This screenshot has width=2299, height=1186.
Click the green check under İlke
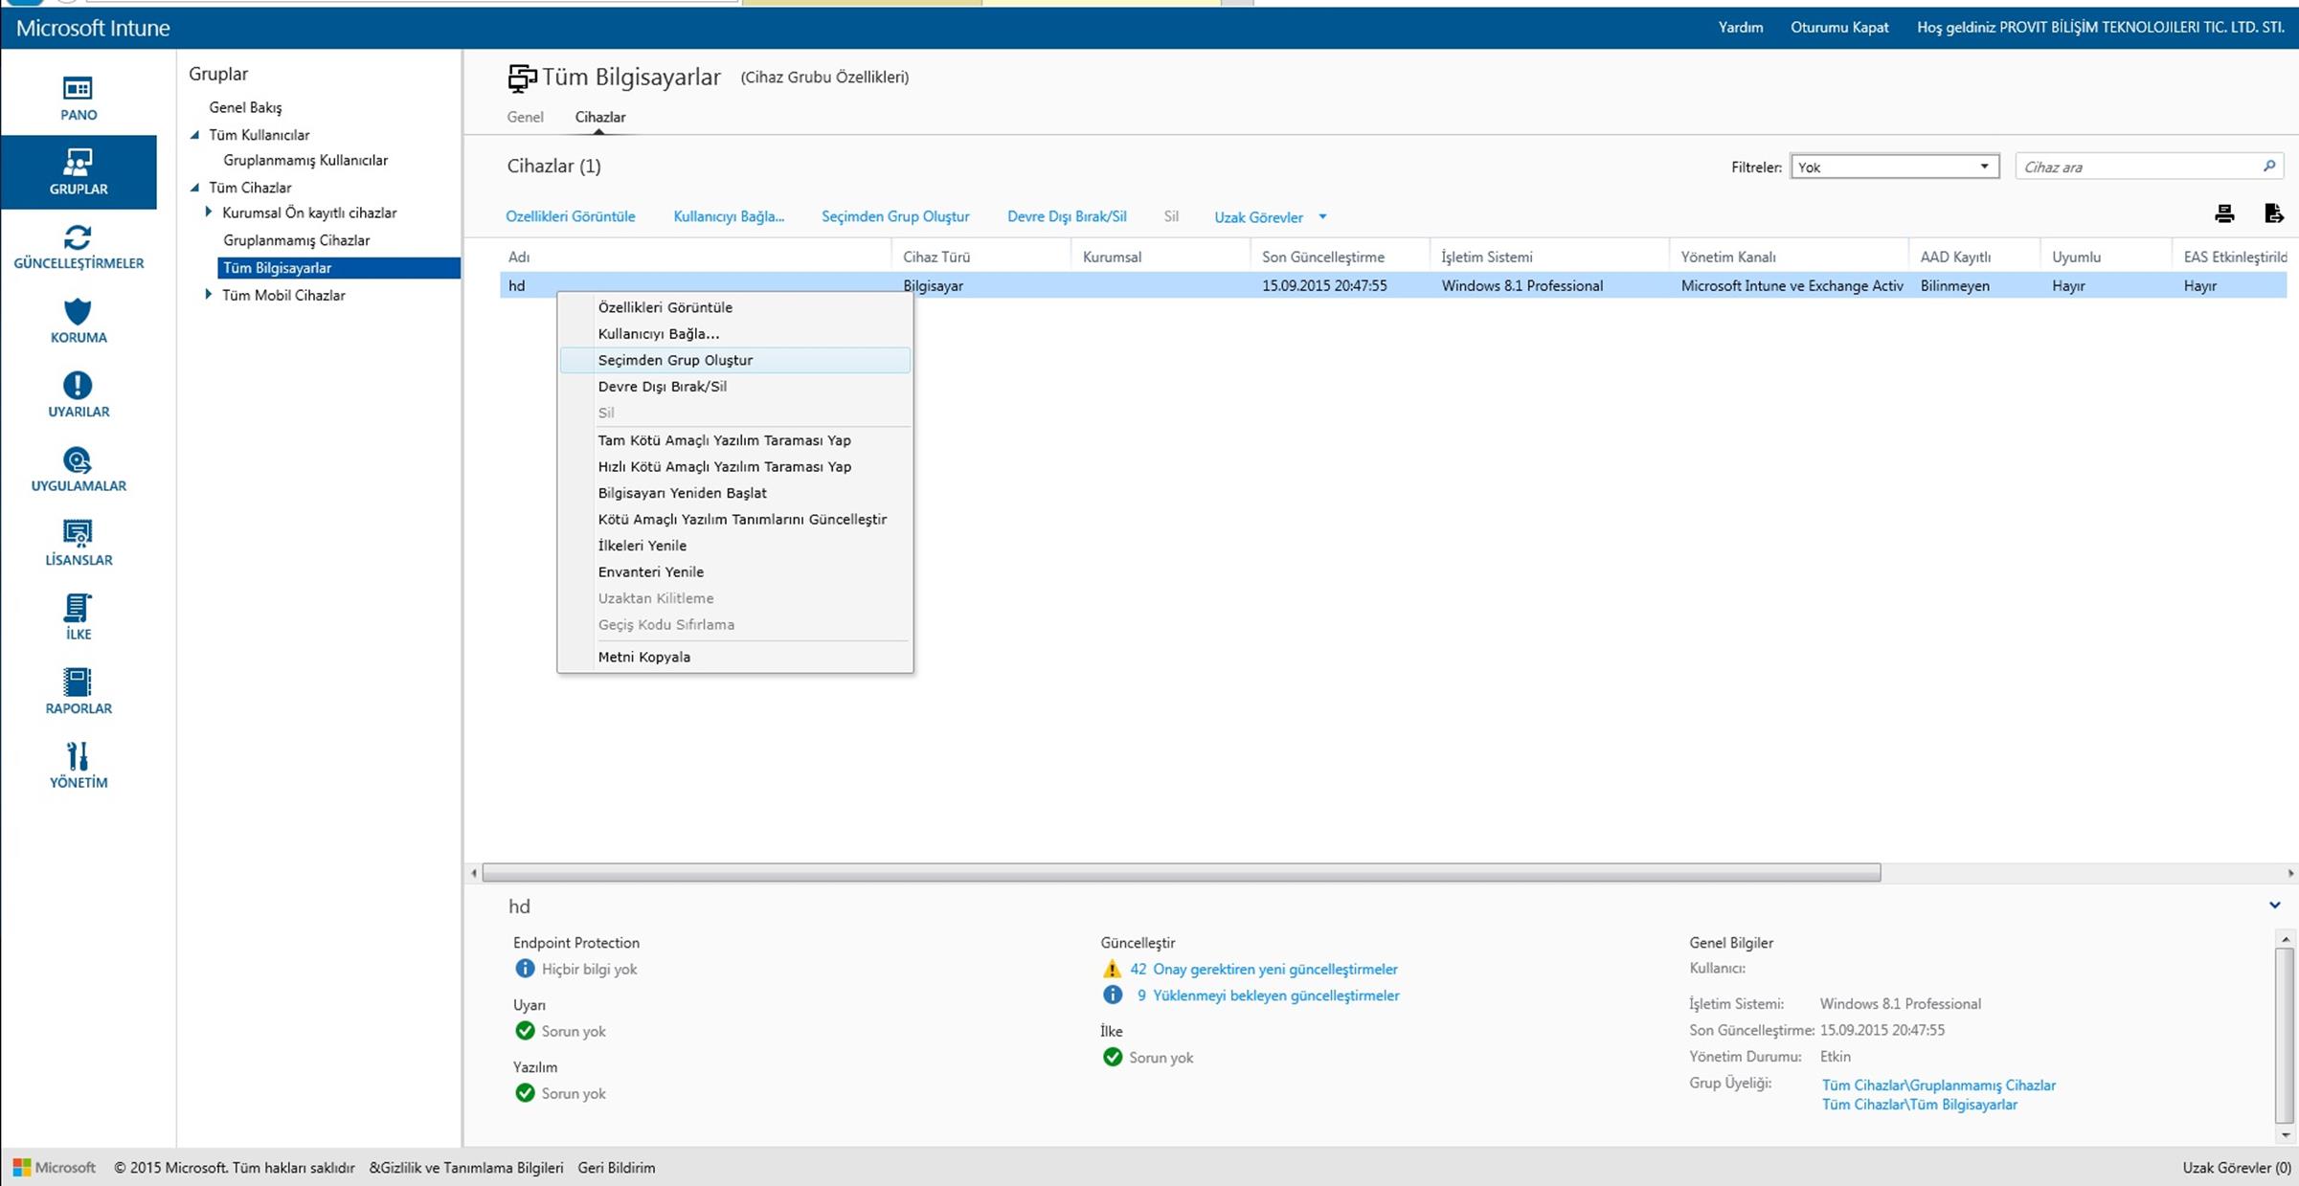1112,1058
